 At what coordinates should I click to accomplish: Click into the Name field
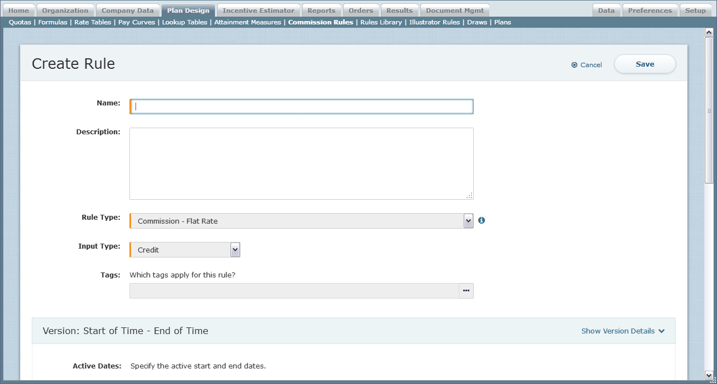[x=302, y=107]
